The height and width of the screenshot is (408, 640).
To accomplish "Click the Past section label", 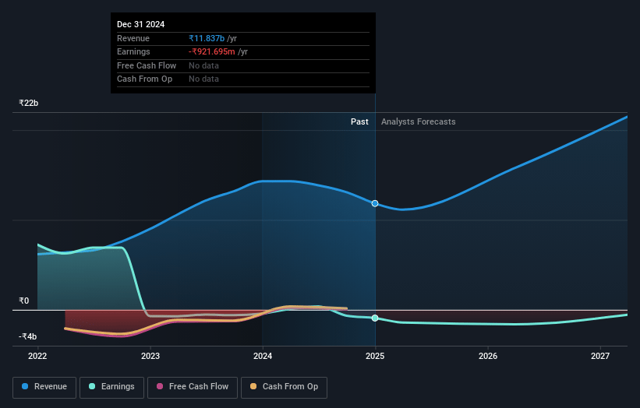I will pos(359,121).
